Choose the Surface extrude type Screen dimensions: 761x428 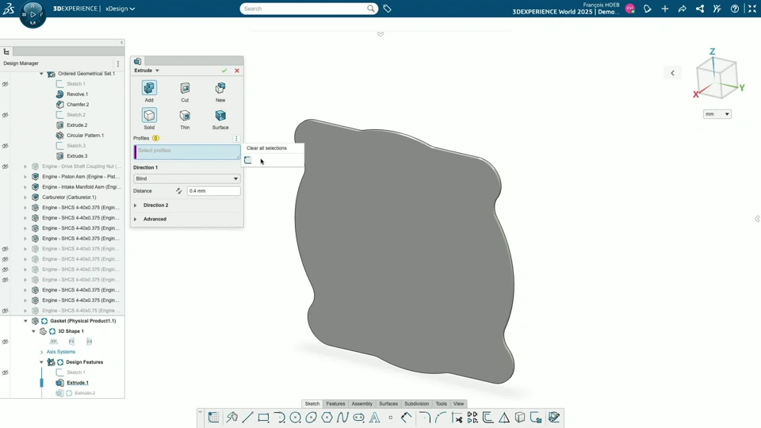pos(220,119)
